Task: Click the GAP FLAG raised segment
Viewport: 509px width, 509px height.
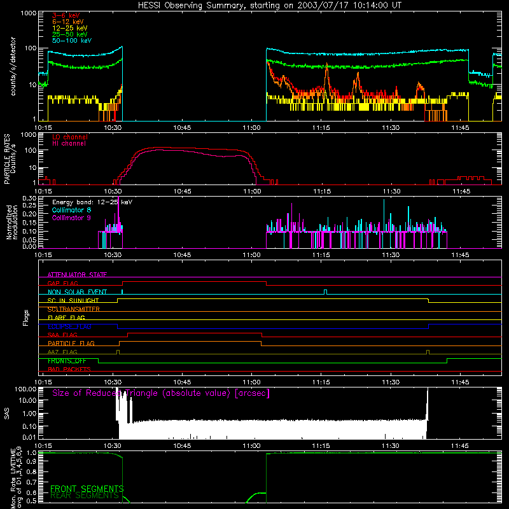Action: tap(194, 282)
